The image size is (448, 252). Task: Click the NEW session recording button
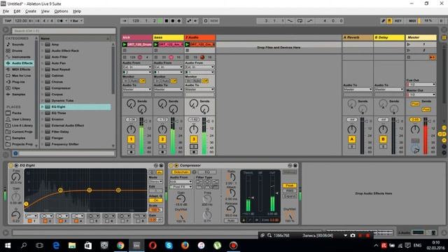(x=214, y=21)
